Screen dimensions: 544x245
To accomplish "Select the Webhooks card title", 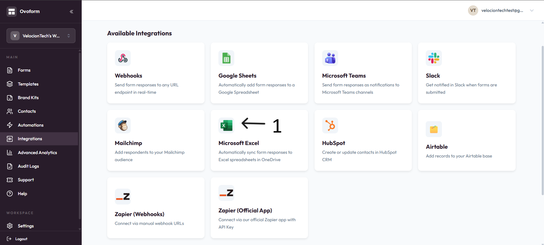I will [x=128, y=76].
